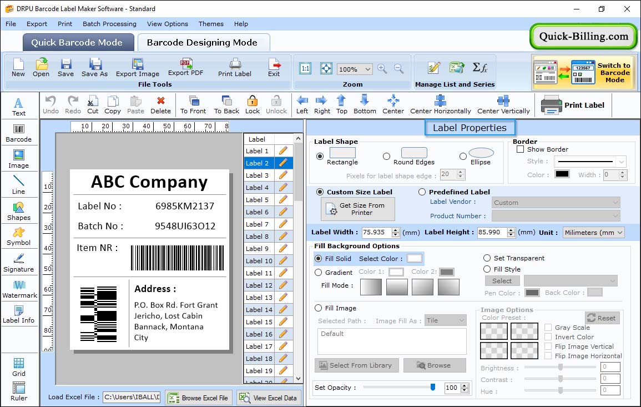Create a New label file
641x407 pixels.
click(18, 68)
